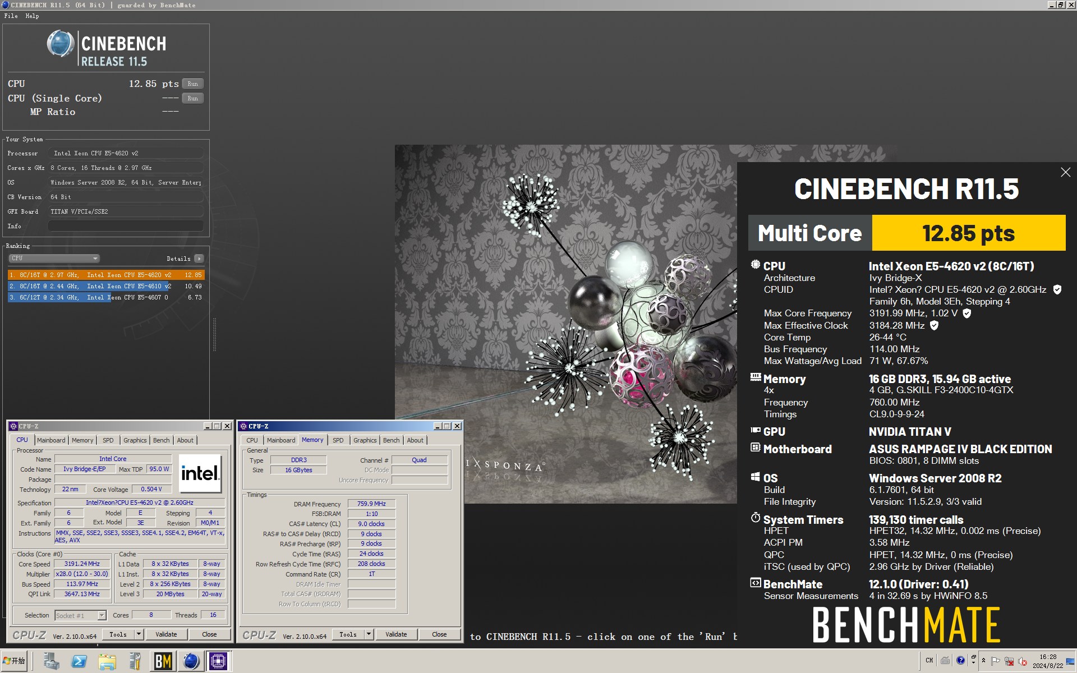Open Action Center flag icon
1077x673 pixels.
[x=996, y=661]
